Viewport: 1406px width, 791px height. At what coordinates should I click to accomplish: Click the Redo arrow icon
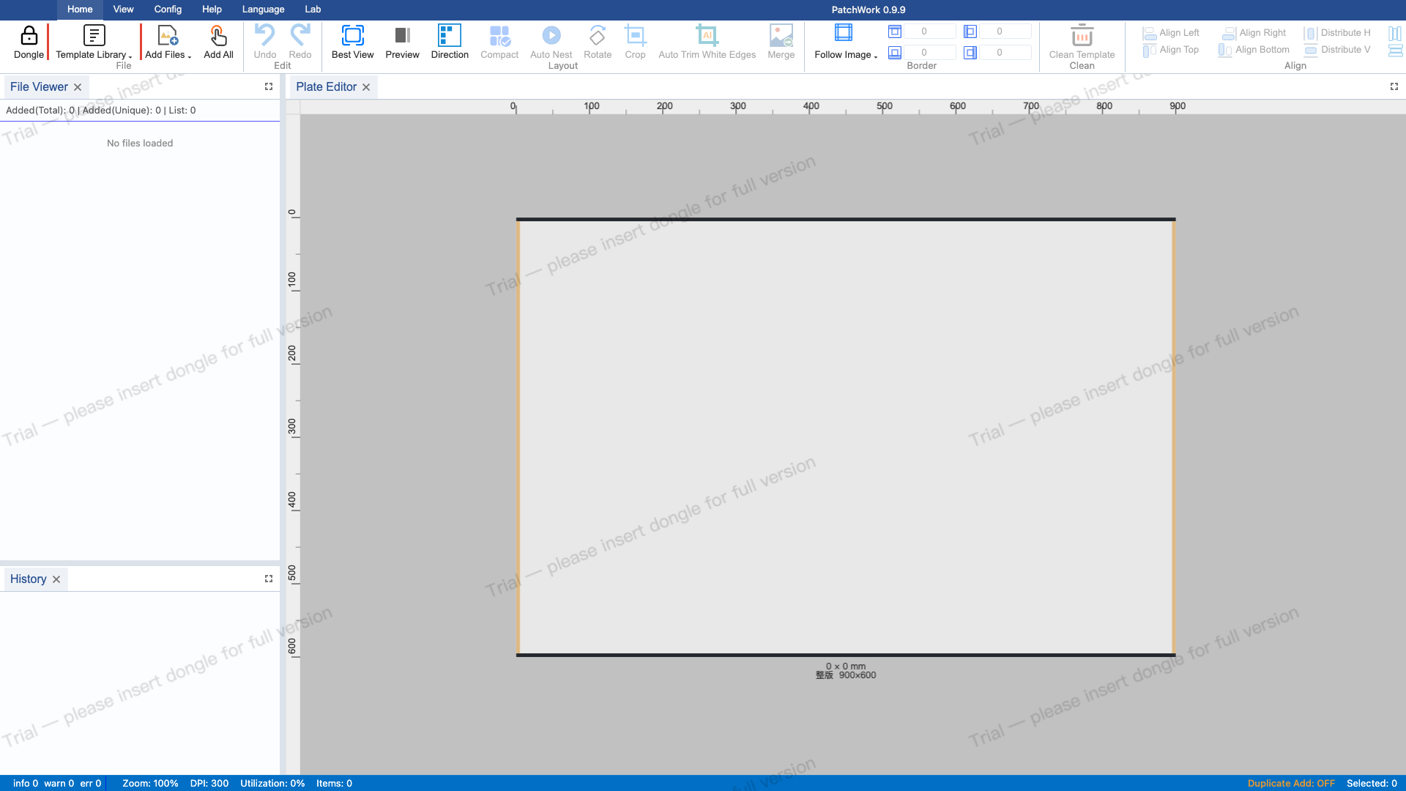pos(300,35)
